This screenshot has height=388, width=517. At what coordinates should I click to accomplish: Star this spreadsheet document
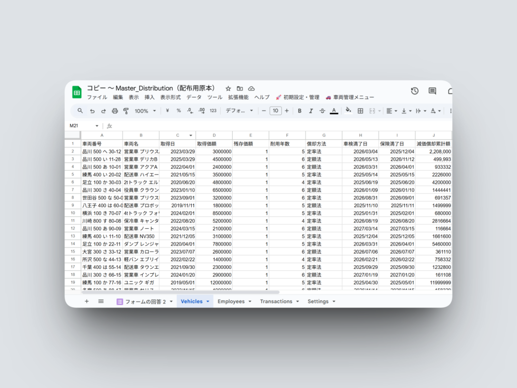(228, 88)
